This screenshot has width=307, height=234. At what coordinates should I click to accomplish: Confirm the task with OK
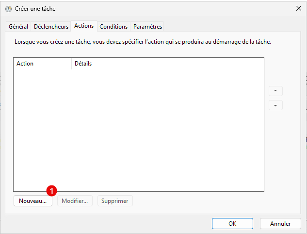point(232,223)
